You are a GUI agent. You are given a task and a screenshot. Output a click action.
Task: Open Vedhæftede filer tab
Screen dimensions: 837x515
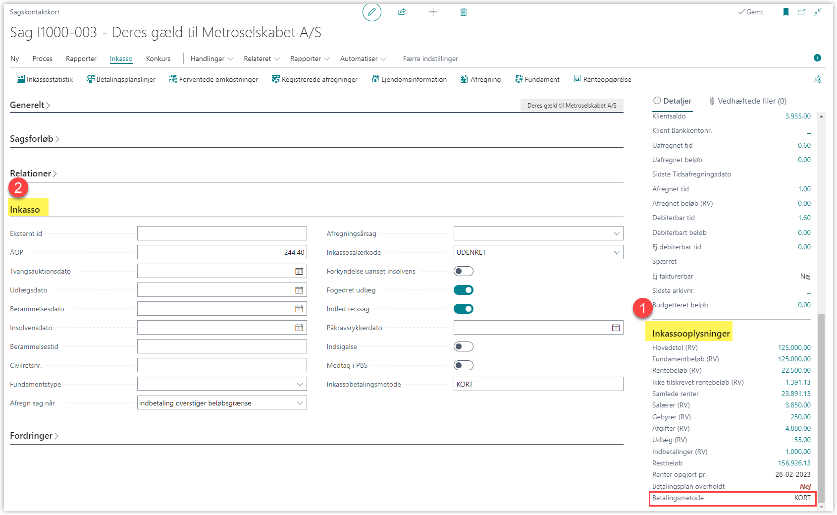748,101
